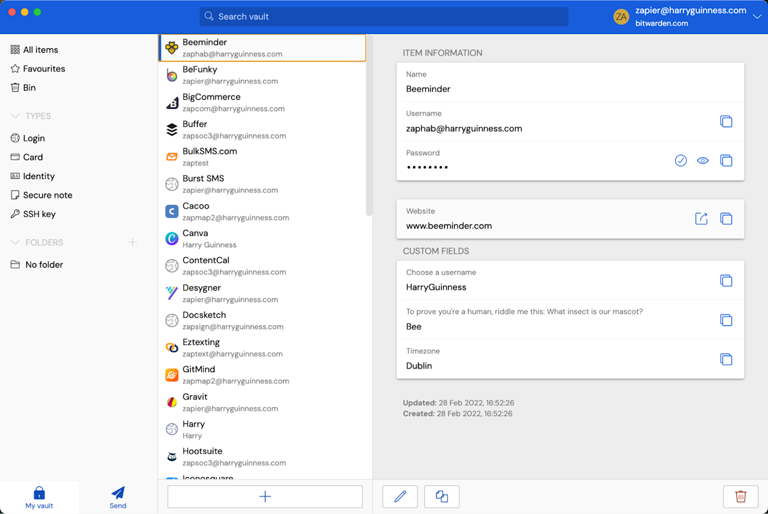
Task: Copy the Timezone field value
Action: (x=726, y=359)
